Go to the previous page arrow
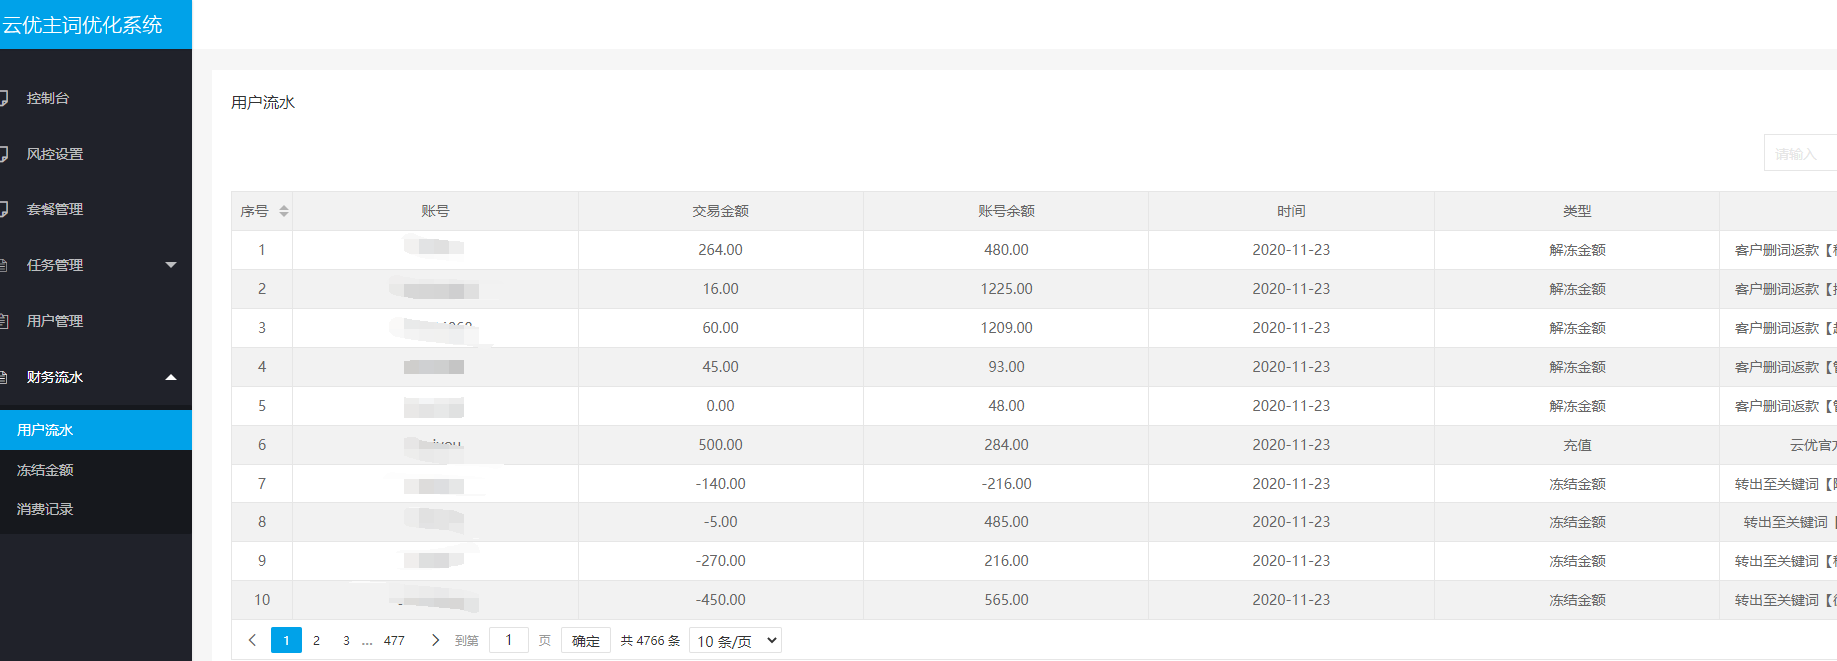The width and height of the screenshot is (1837, 661). click(x=252, y=640)
